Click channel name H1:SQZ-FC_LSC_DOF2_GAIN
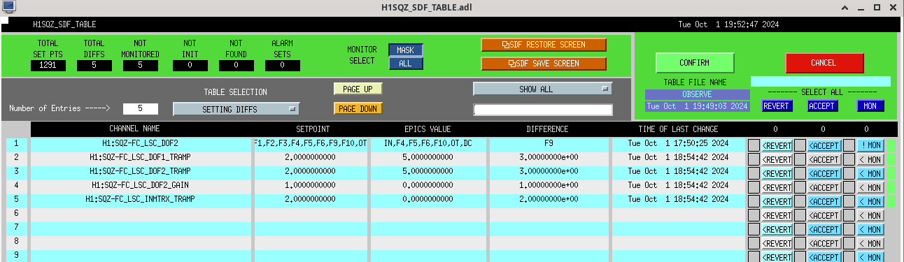The image size is (904, 262). 140,186
